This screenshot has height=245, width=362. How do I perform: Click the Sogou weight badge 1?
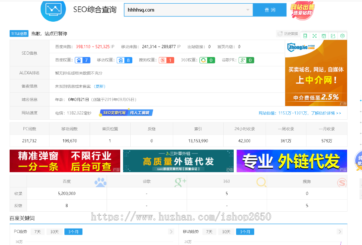[167, 60]
